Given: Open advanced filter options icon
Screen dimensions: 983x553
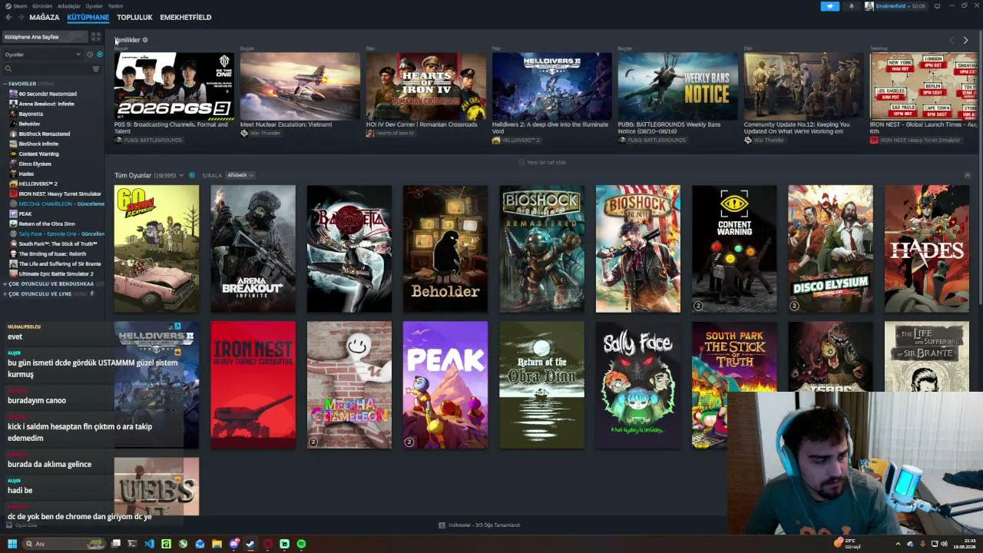Looking at the screenshot, I should pos(96,69).
